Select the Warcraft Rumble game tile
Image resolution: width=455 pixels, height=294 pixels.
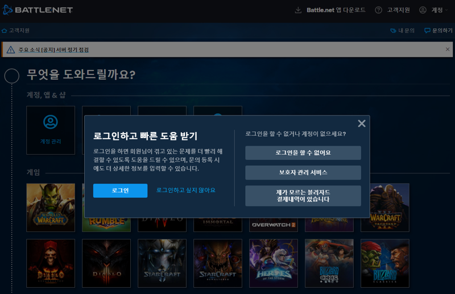[106, 225]
